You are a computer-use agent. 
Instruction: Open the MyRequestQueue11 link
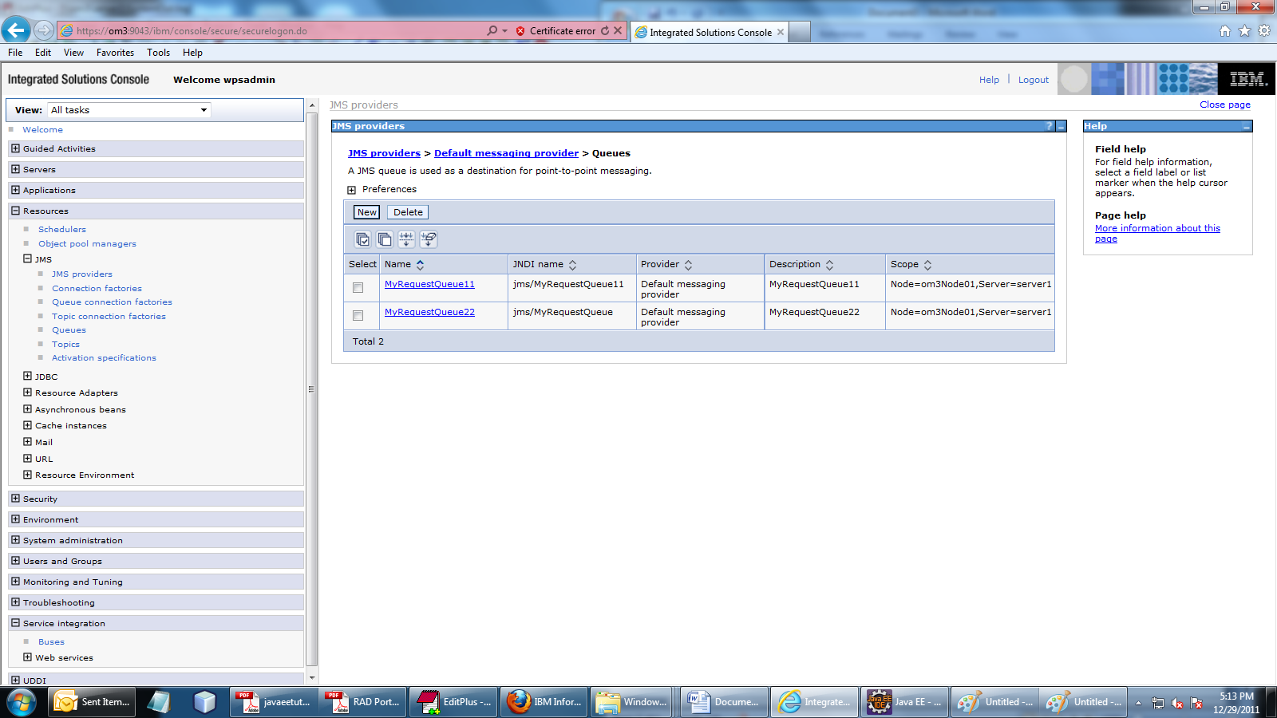429,284
